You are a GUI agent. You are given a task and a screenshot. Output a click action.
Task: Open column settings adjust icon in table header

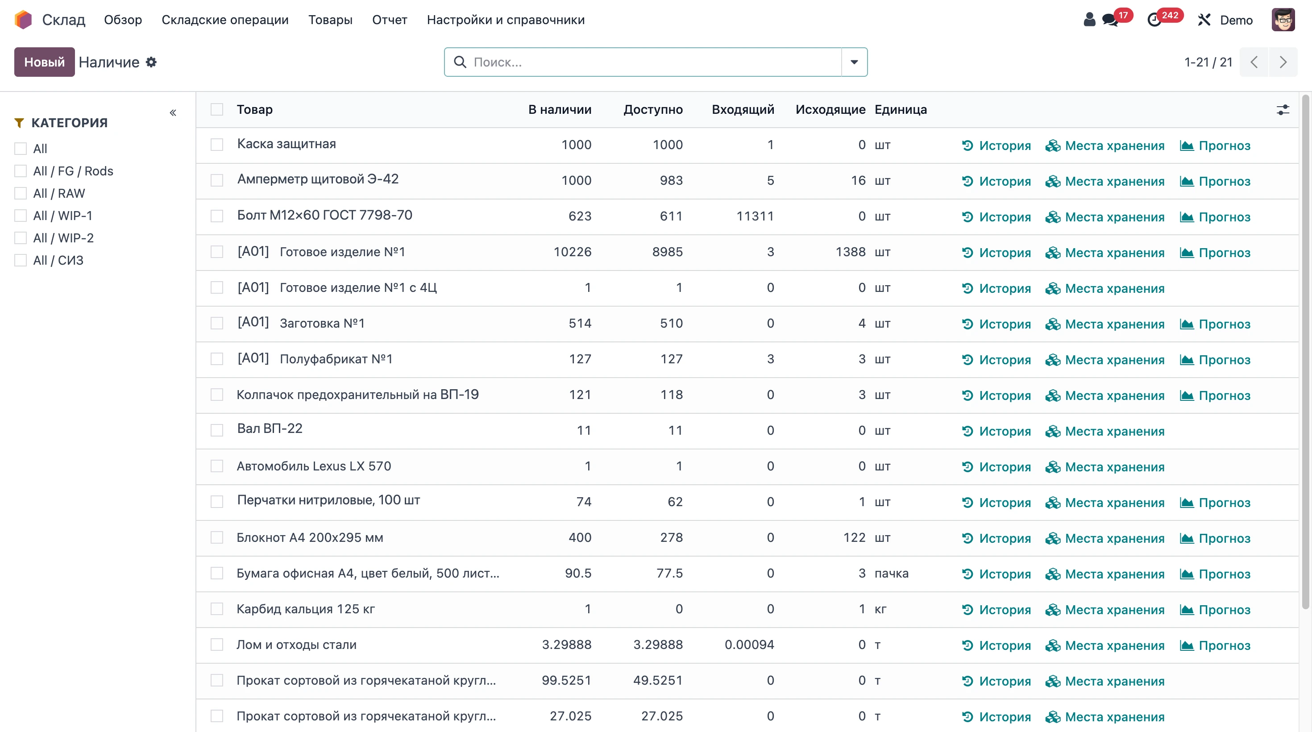(1283, 109)
